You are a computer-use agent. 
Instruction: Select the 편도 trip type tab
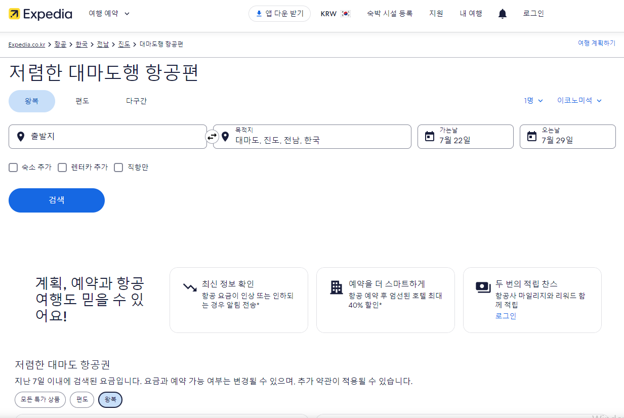[x=82, y=101]
